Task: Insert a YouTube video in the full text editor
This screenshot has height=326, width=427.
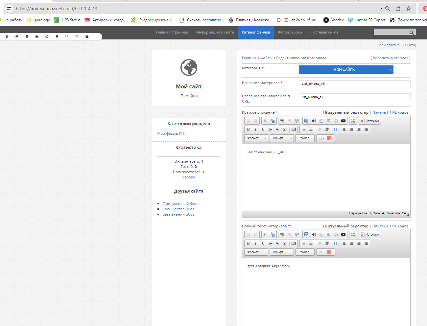Action: click(344, 235)
